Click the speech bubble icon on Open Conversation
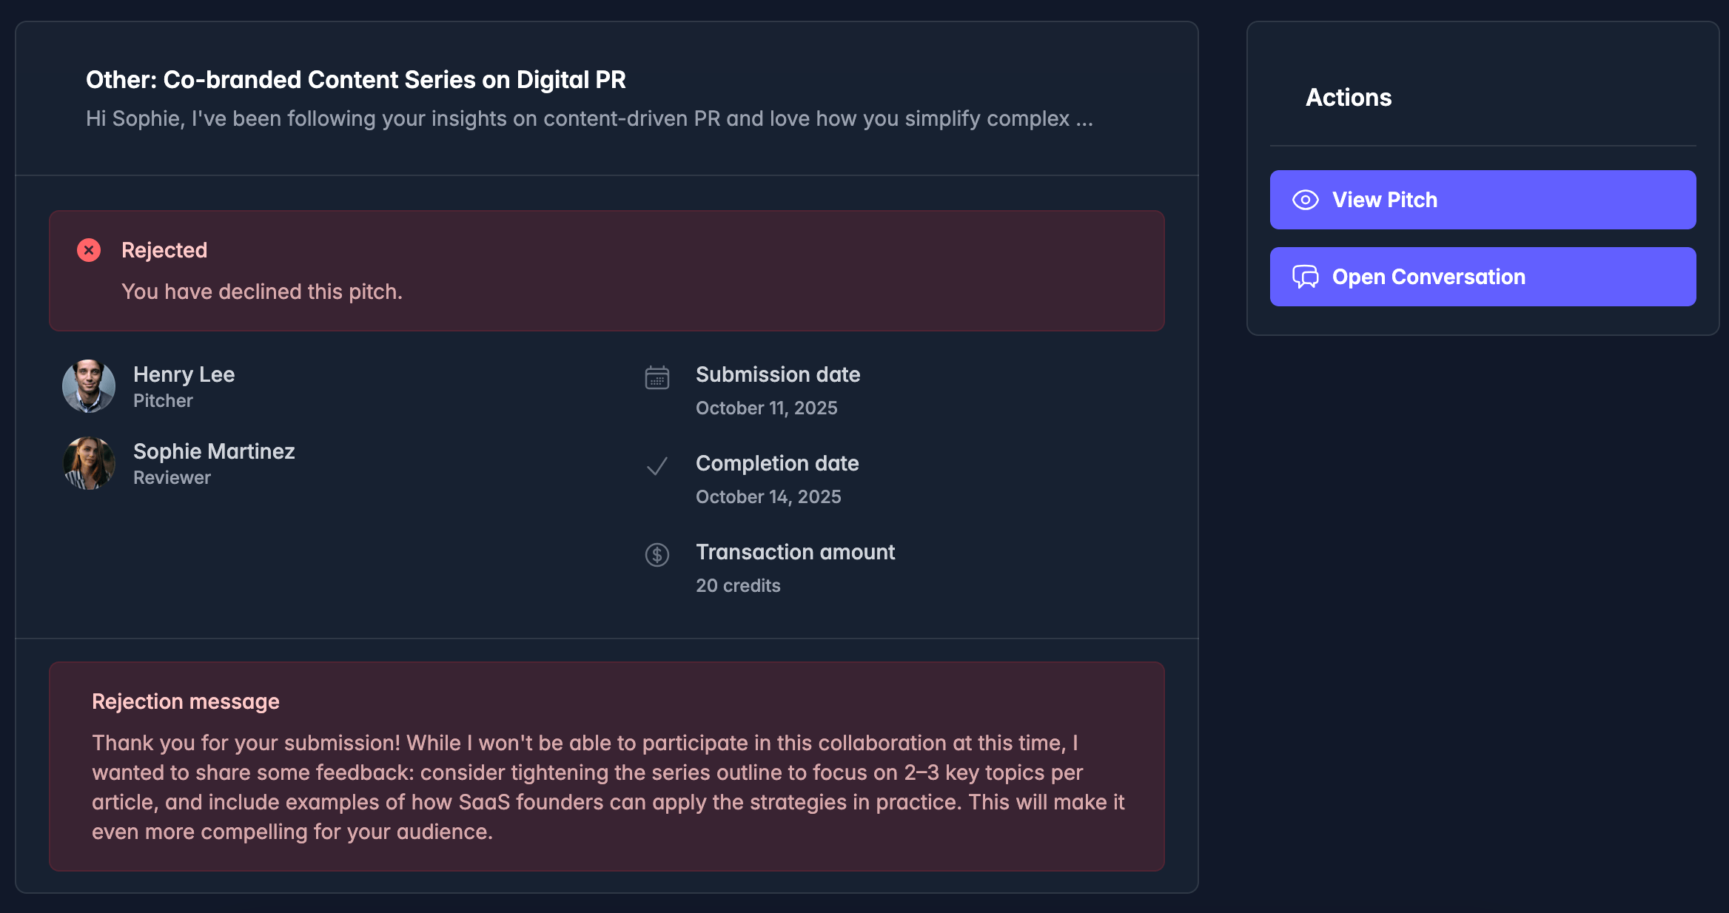 tap(1306, 276)
